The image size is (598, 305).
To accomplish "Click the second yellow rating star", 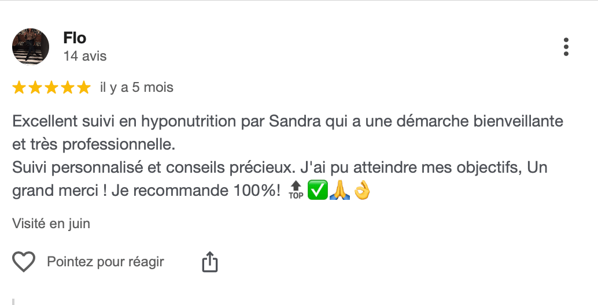I will tap(35, 88).
